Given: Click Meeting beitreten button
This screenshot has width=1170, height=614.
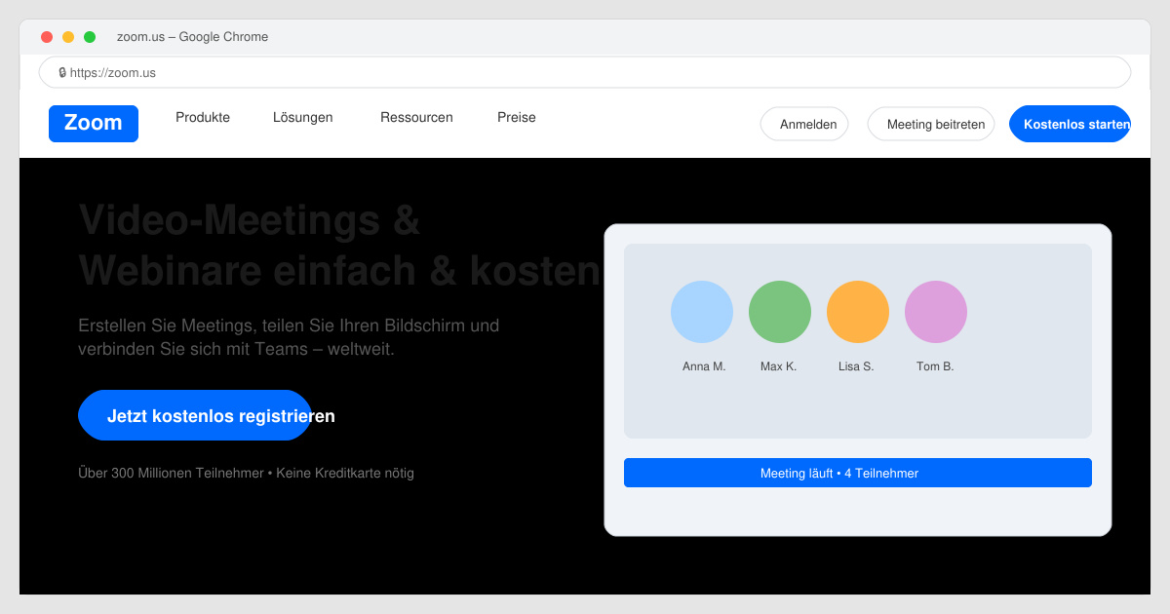Looking at the screenshot, I should coord(931,124).
